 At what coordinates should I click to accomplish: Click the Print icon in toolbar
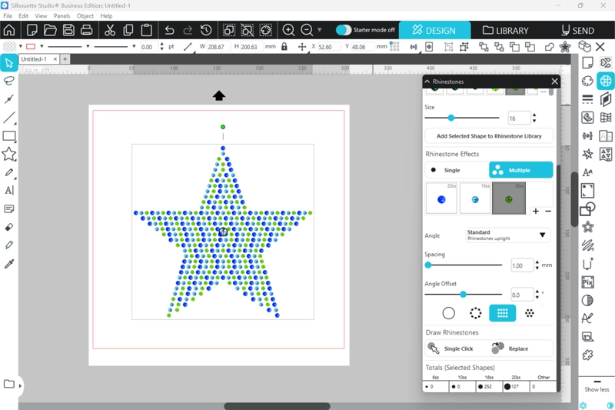tap(87, 30)
